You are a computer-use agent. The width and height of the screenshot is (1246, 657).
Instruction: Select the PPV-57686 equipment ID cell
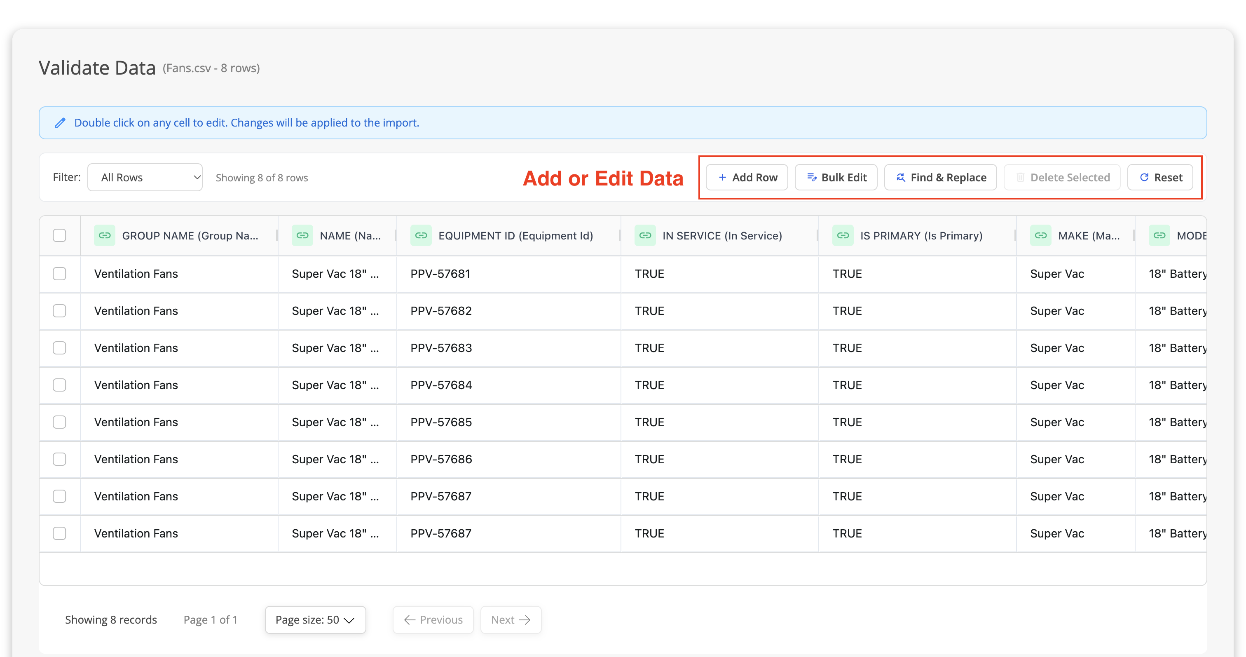pyautogui.click(x=509, y=459)
